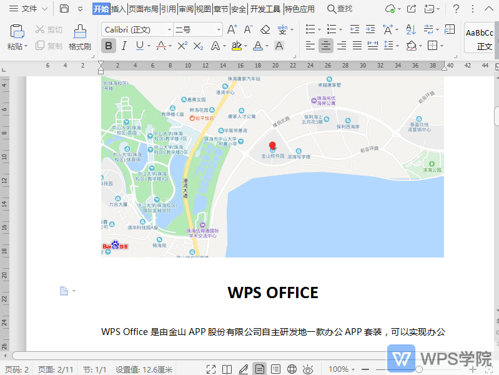Click the sort A-Z icon

[x=411, y=29]
